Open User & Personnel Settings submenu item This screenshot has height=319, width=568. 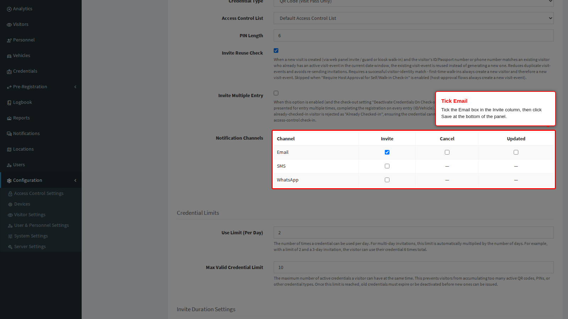42,225
